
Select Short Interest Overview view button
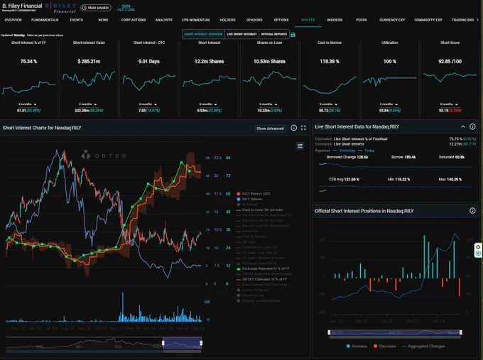[x=204, y=34]
